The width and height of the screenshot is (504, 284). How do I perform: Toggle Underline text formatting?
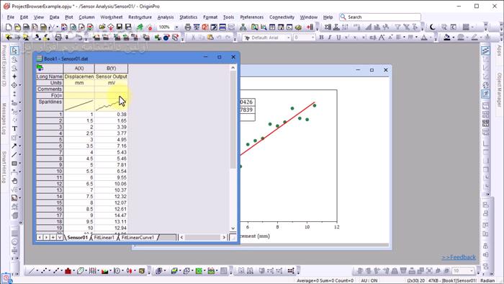[x=338, y=37]
